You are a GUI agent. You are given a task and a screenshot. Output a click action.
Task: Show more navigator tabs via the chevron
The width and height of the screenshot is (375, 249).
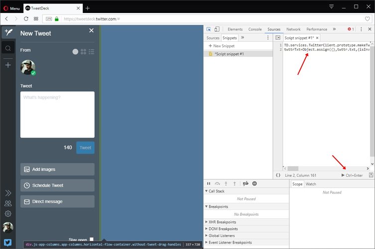243,37
